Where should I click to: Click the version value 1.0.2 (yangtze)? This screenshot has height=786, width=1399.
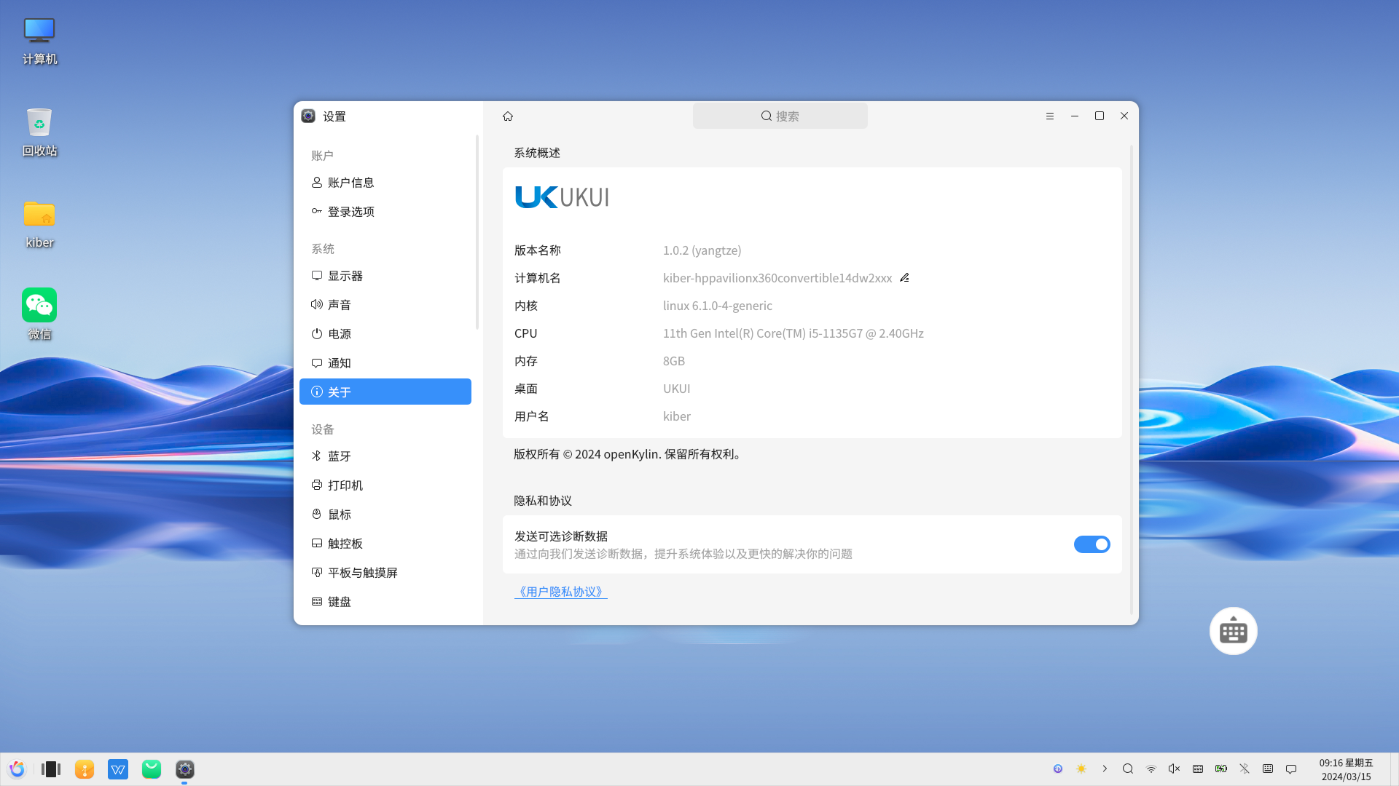click(702, 250)
